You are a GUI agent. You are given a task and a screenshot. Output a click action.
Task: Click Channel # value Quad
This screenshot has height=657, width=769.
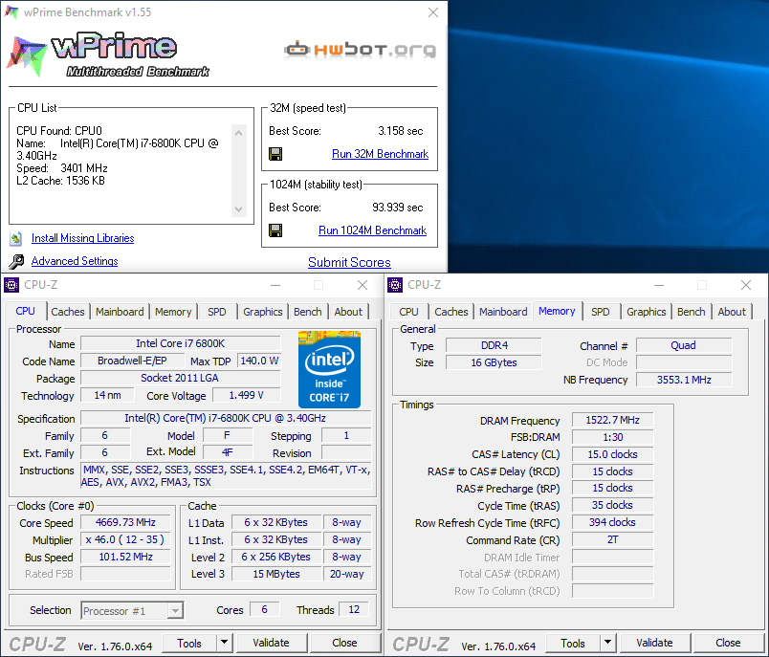click(684, 345)
